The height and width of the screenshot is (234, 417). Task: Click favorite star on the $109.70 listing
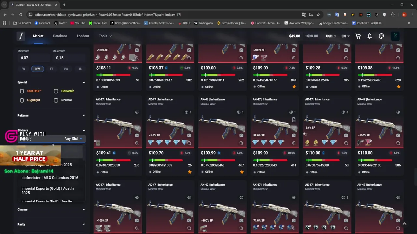point(190,172)
